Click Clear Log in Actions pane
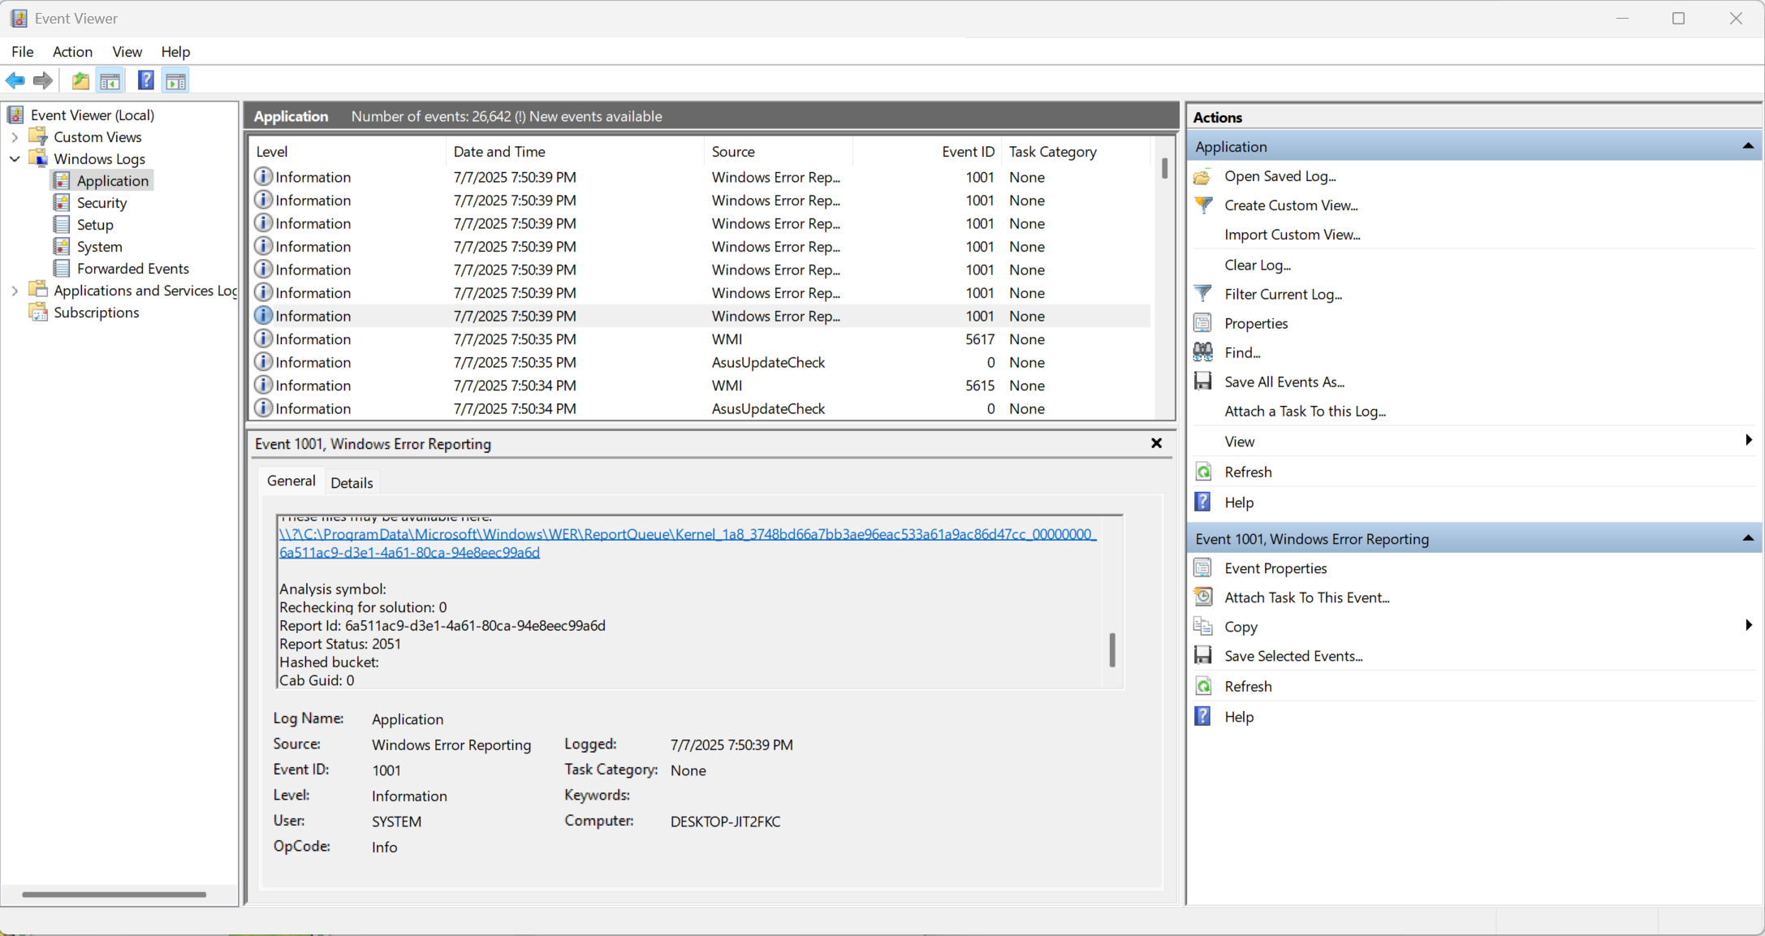 pyautogui.click(x=1258, y=265)
